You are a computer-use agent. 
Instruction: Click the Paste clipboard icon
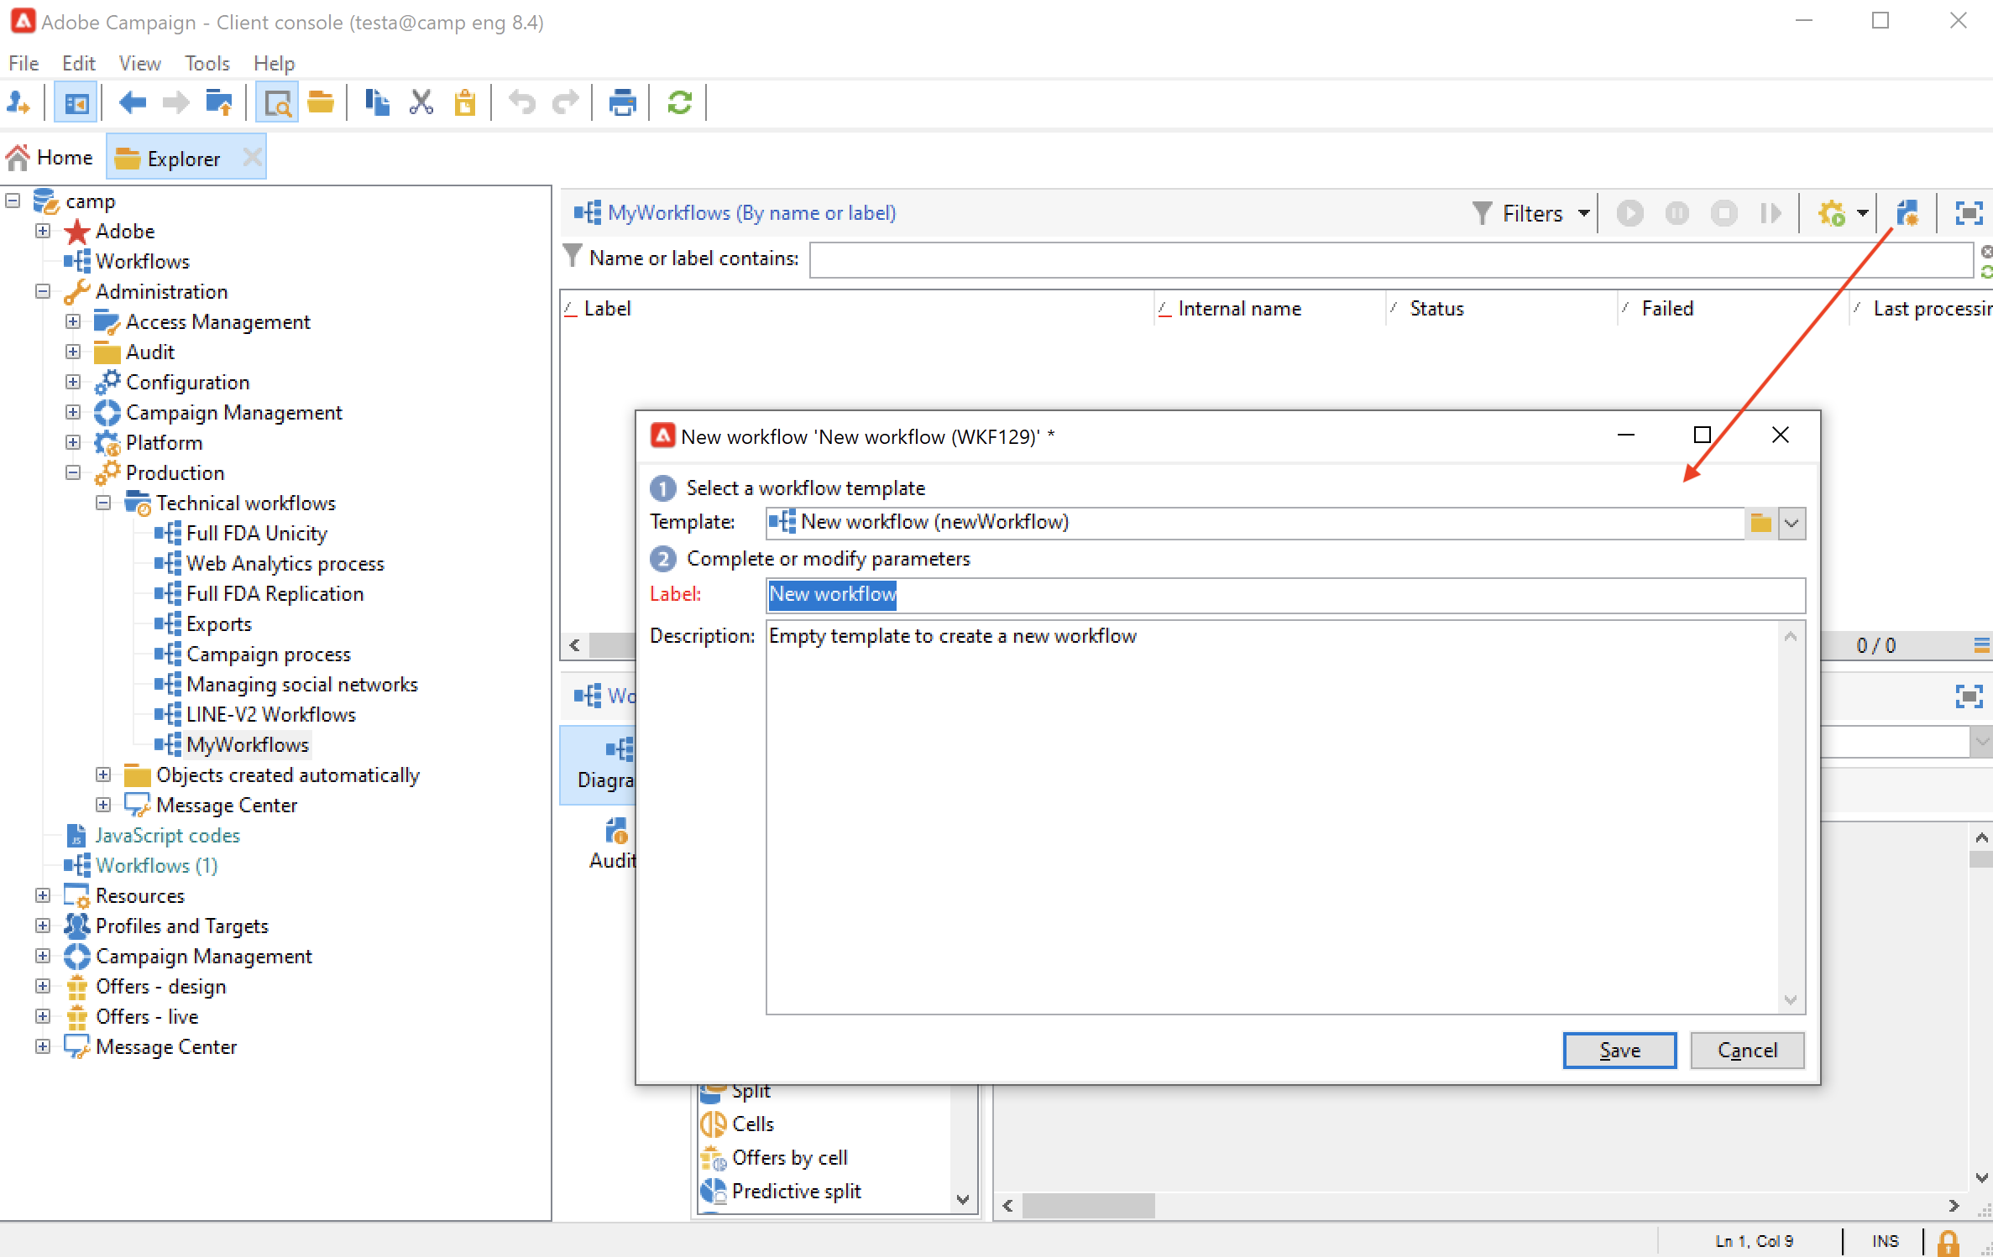(464, 103)
